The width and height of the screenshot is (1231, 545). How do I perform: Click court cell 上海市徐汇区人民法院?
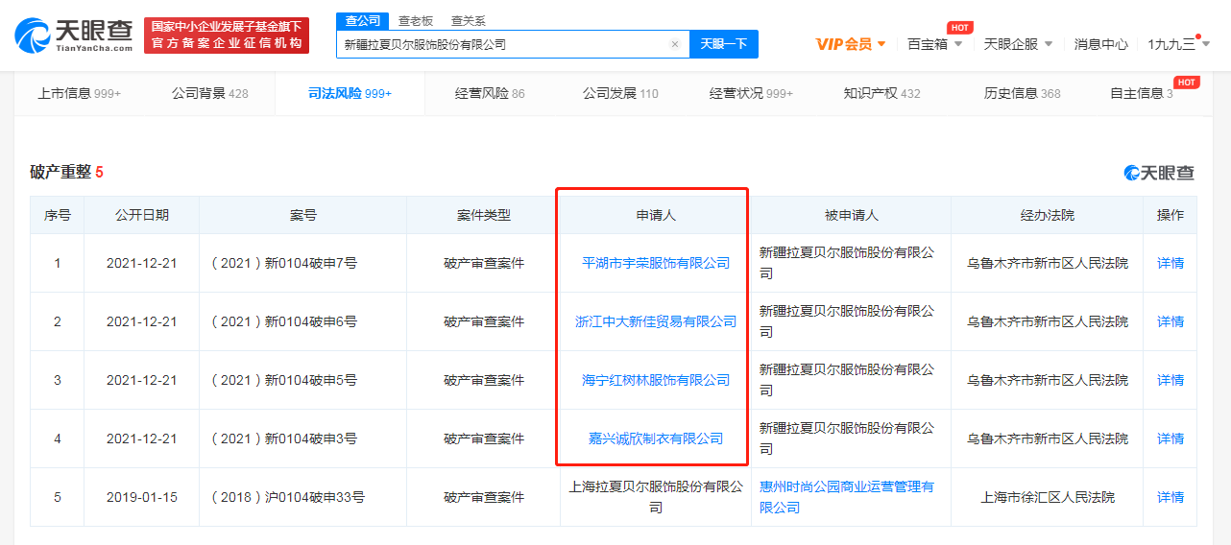[1047, 497]
